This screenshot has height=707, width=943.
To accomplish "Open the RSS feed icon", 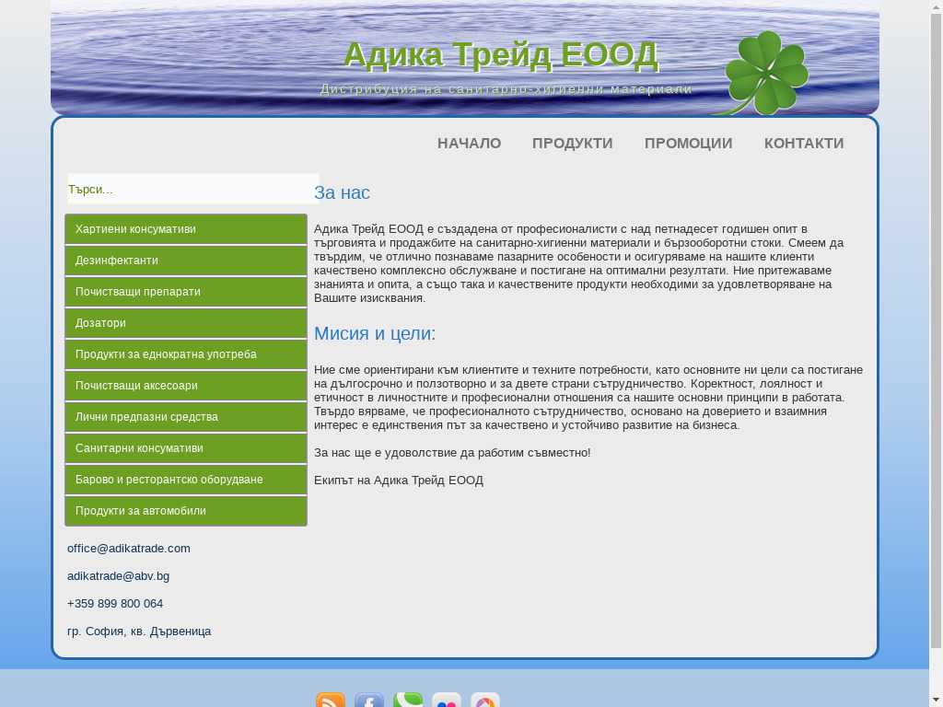I will (x=331, y=700).
